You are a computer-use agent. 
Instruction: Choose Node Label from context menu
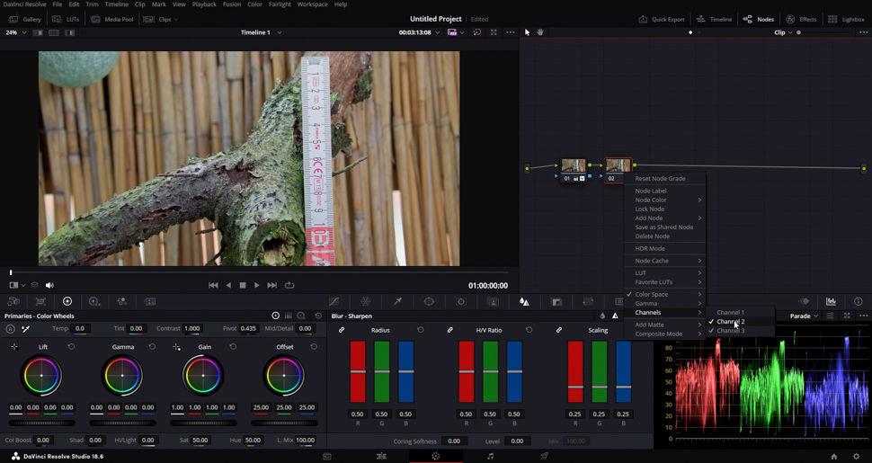pos(651,191)
